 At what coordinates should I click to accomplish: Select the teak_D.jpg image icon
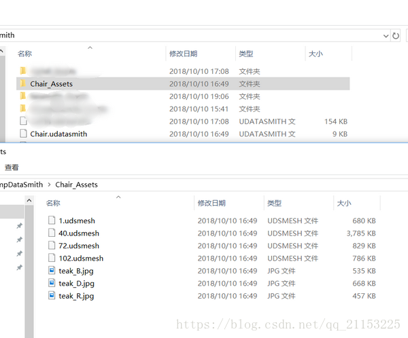coord(52,284)
